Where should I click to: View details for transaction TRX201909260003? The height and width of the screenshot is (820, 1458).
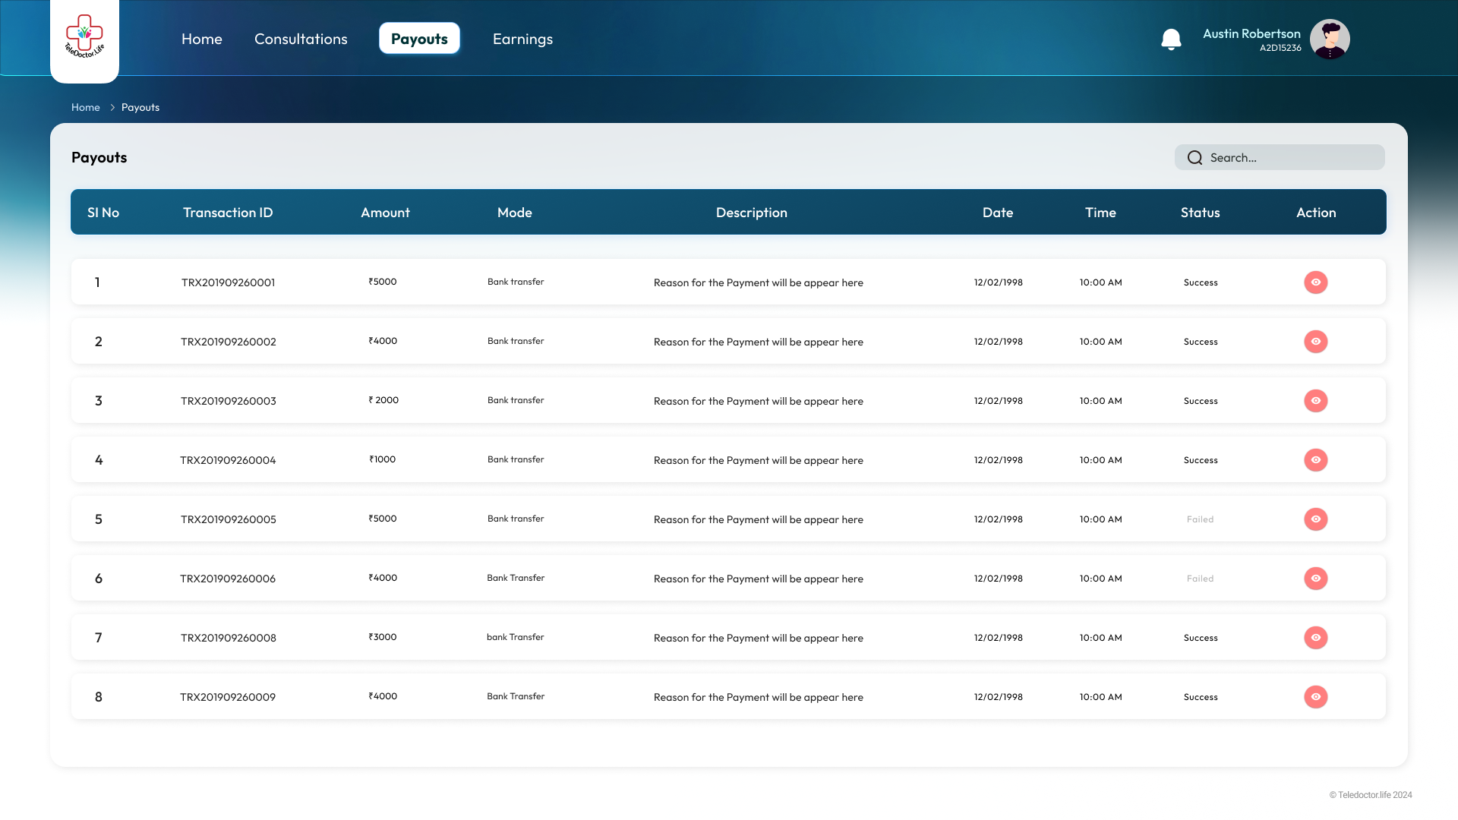[x=1316, y=401]
